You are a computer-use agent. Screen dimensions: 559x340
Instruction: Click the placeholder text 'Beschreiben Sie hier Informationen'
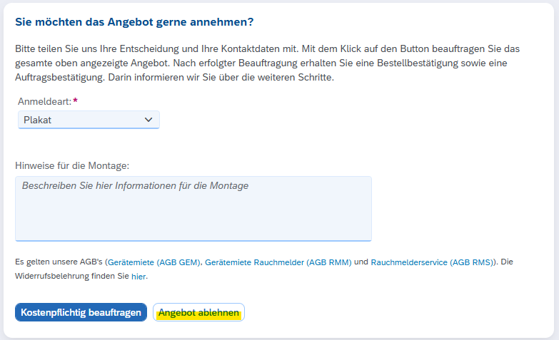tap(135, 186)
